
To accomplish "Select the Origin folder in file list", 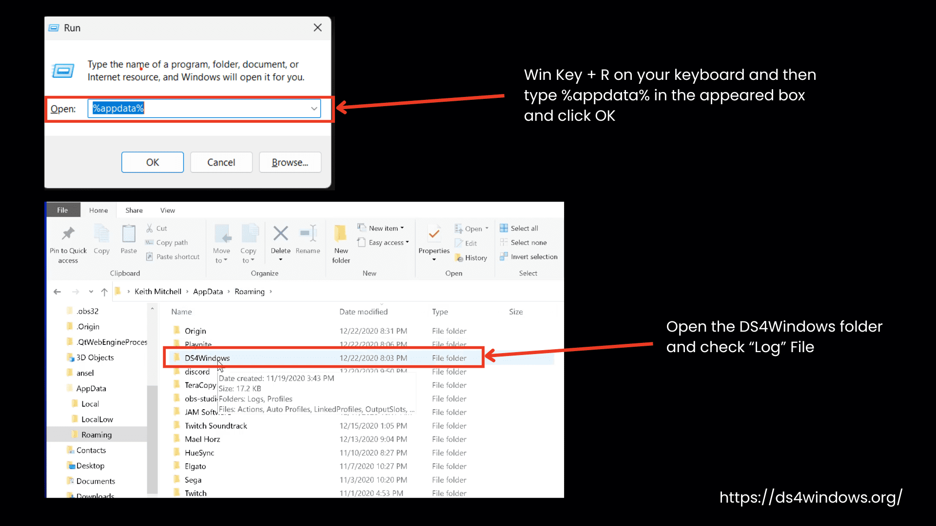I will click(x=195, y=331).
